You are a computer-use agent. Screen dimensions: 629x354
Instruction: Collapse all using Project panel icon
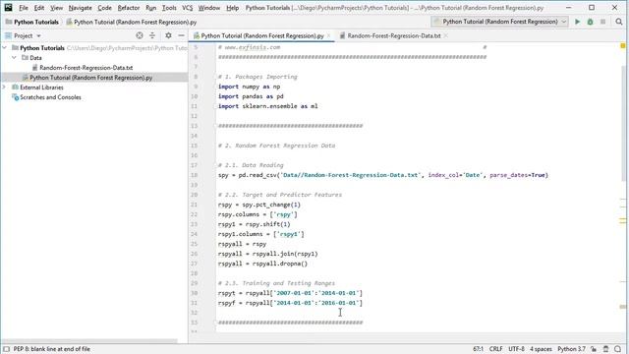pos(152,35)
